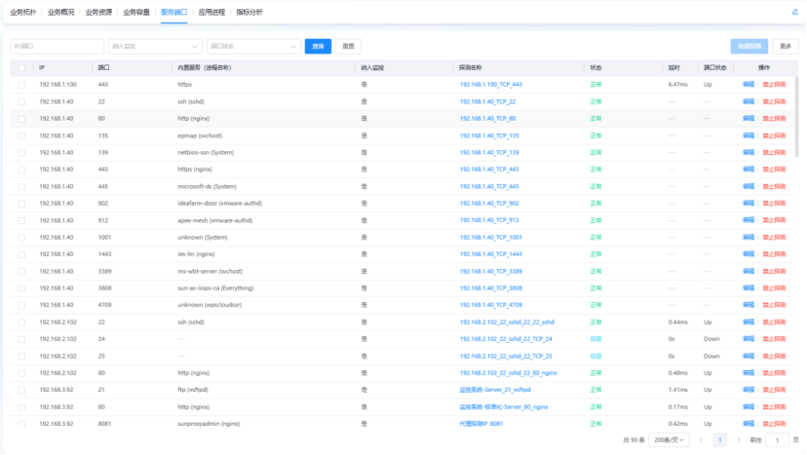The image size is (807, 455).
Task: Select checkbox for ftp (vsftpd) row
Action: (21, 390)
